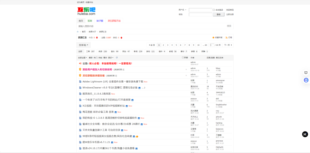The image size is (310, 153).
Task: Open the 用户名 login type dropdown
Action: 182,10
